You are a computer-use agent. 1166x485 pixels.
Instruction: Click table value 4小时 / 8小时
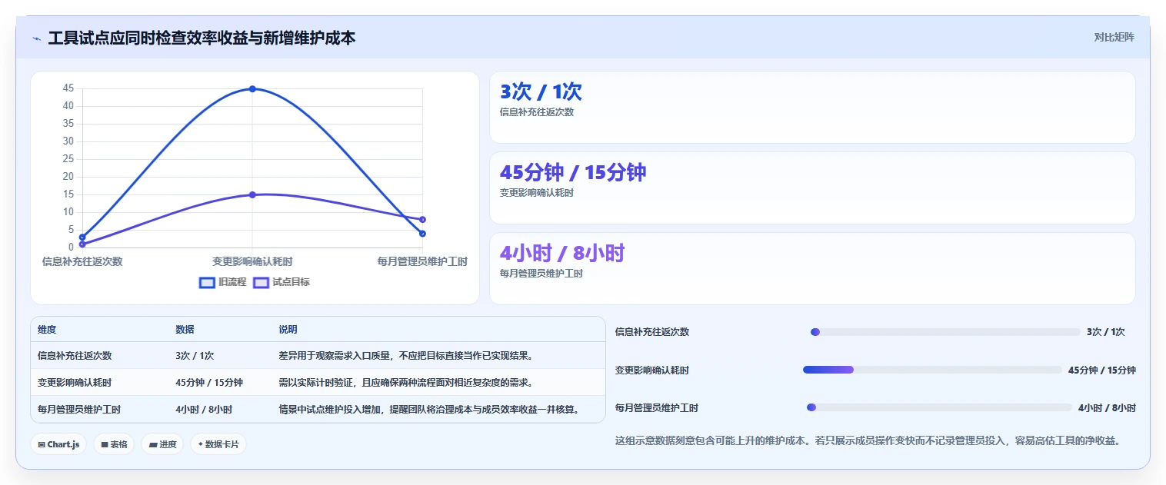pyautogui.click(x=204, y=410)
